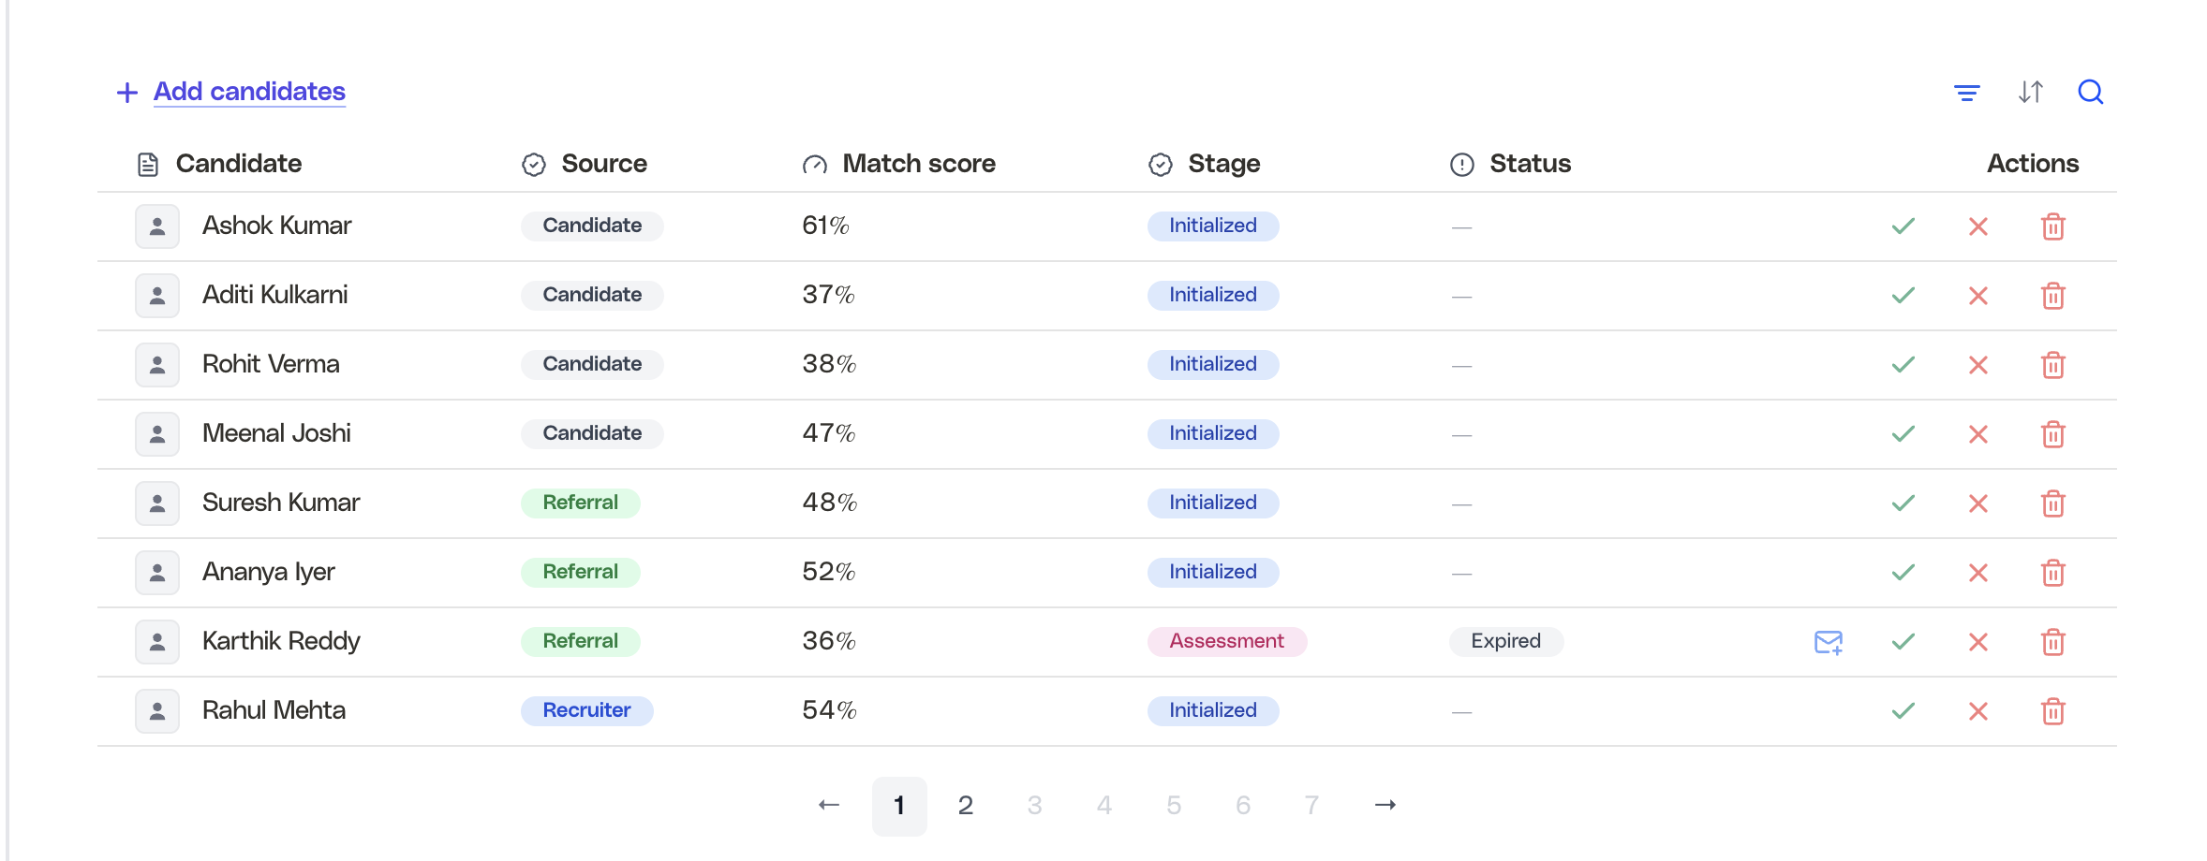The width and height of the screenshot is (2207, 861).
Task: Click the Initialized stage badge for Meenal Joshi
Action: click(1212, 433)
